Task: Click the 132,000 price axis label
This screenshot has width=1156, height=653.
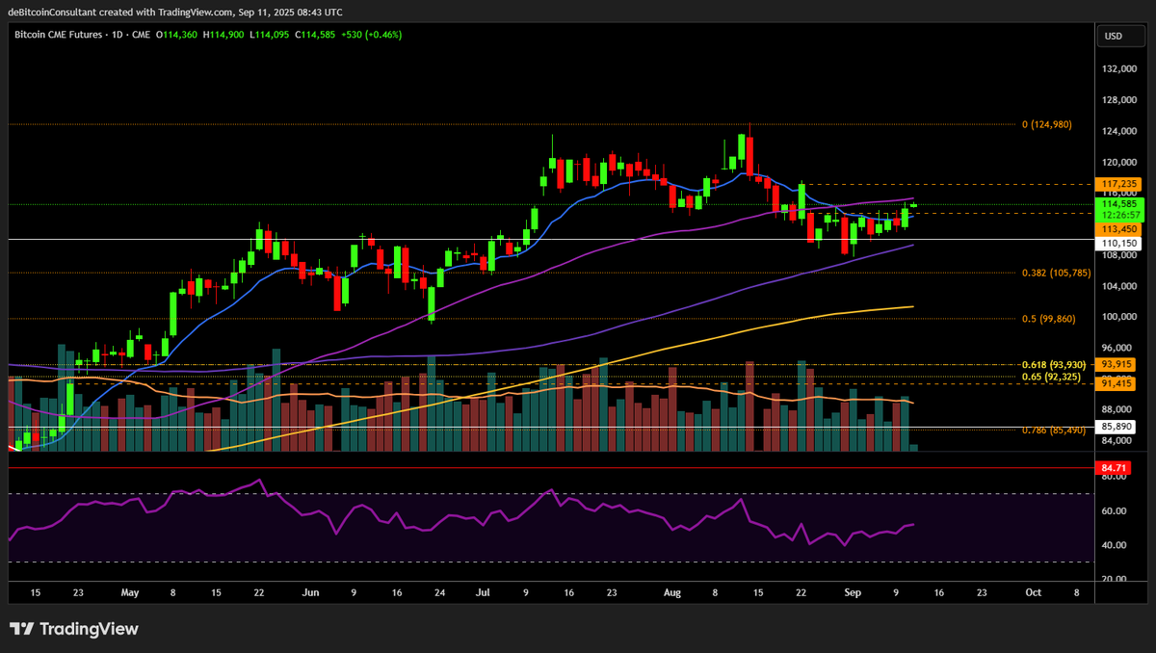Action: pyautogui.click(x=1118, y=69)
